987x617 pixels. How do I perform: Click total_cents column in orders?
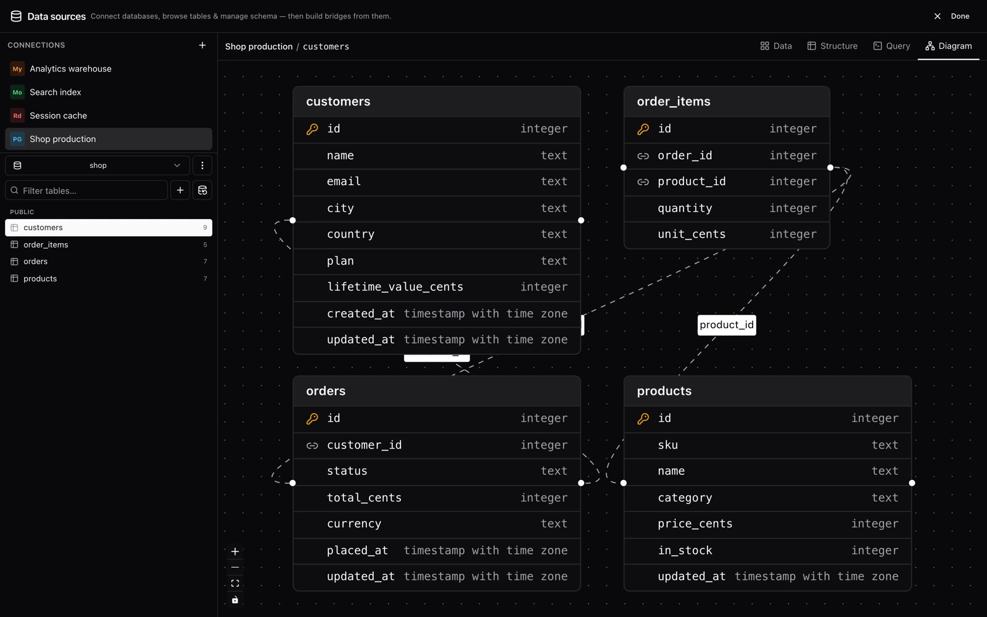437,498
